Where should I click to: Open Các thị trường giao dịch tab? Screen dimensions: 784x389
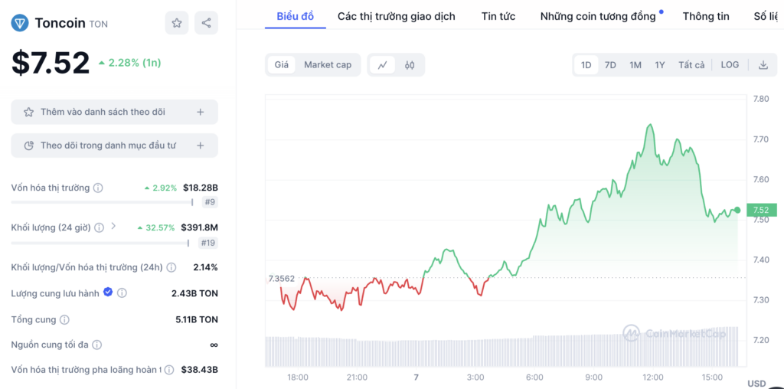tap(397, 16)
